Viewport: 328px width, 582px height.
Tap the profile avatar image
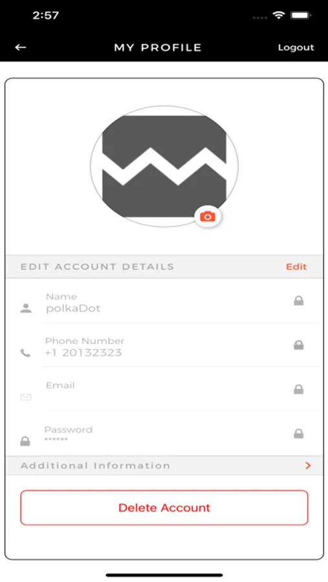[x=164, y=166]
